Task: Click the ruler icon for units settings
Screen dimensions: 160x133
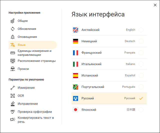Action: point(12,53)
